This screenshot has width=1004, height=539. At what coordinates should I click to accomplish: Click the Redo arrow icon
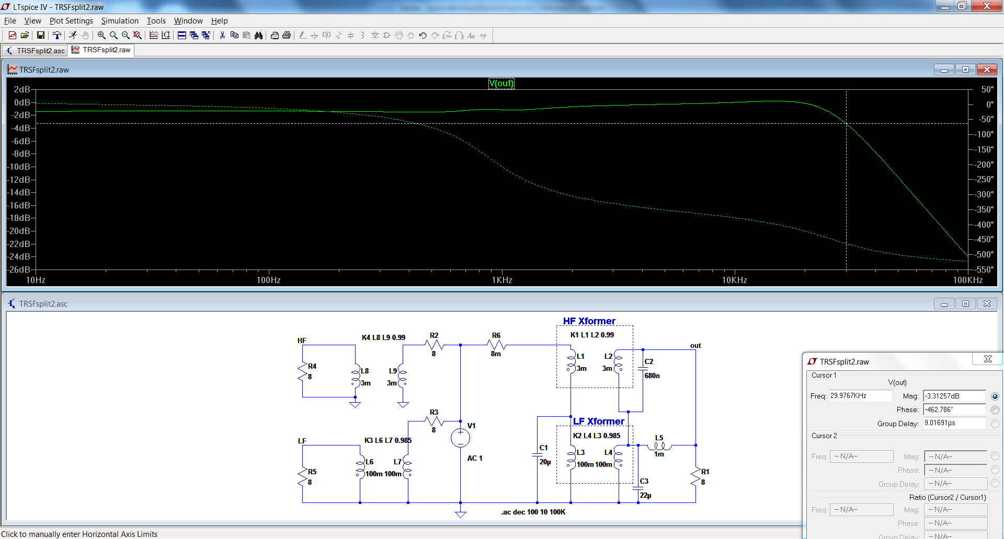435,36
